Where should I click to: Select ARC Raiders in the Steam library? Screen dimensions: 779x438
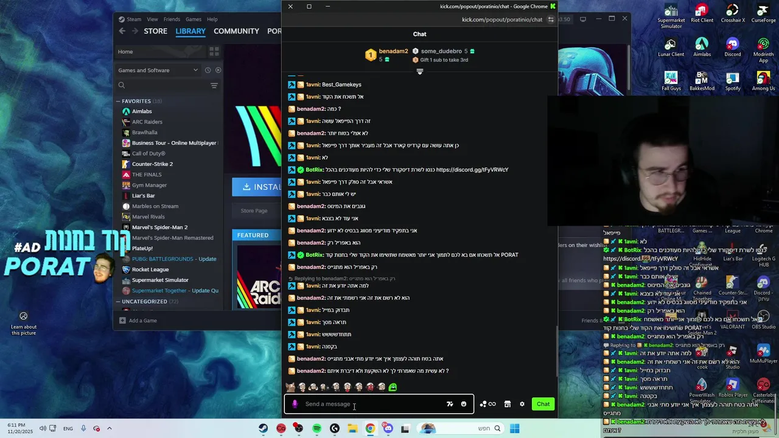pyautogui.click(x=147, y=122)
